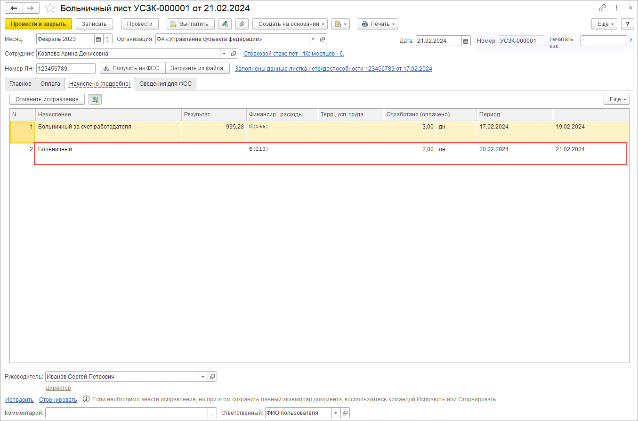Click the blue question mark by печатать как
The image size is (638, 421).
[630, 40]
